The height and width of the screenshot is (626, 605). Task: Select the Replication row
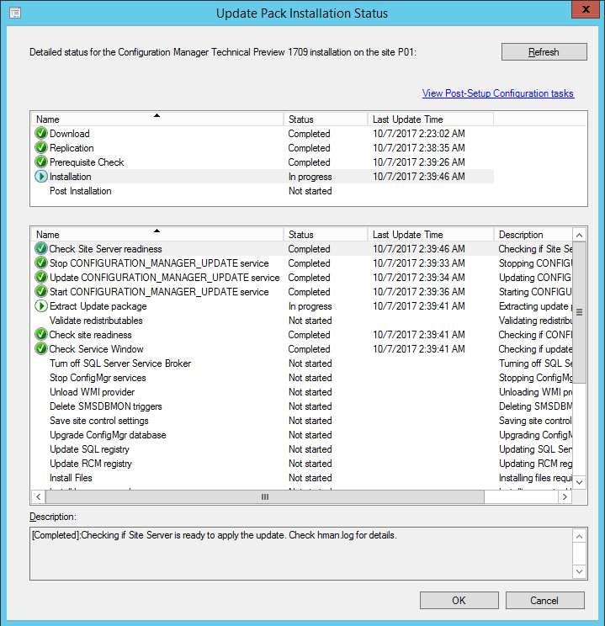tap(263, 148)
